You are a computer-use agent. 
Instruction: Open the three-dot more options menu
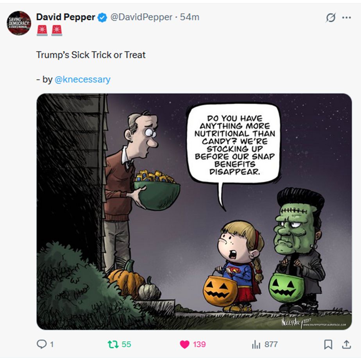[x=347, y=18]
